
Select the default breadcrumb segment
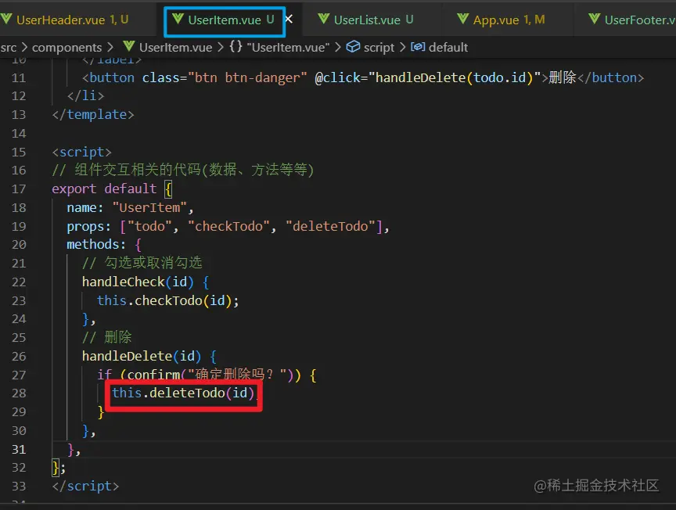pyautogui.click(x=448, y=48)
